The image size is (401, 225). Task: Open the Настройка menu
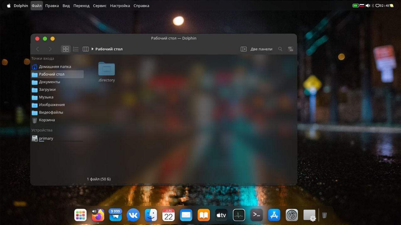120,6
